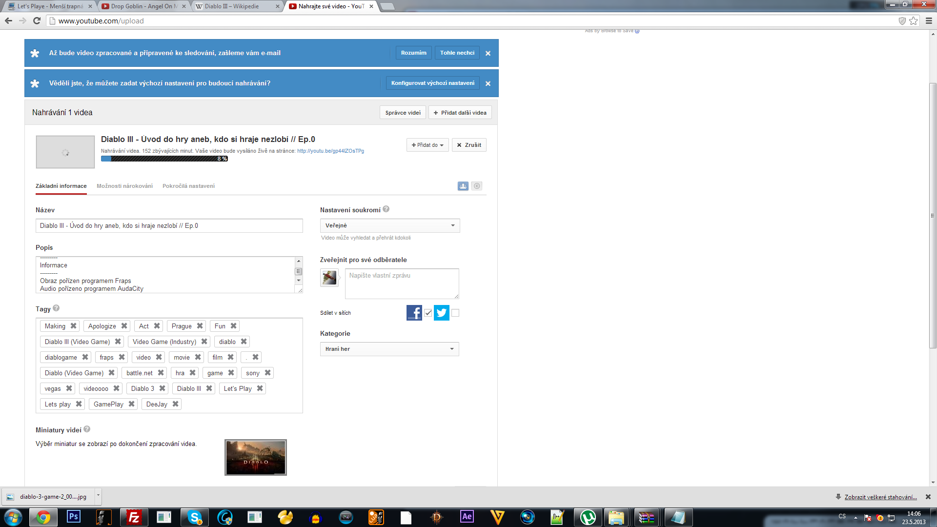The image size is (937, 527).
Task: Click Chrome's bookmark star icon
Action: click(x=914, y=21)
